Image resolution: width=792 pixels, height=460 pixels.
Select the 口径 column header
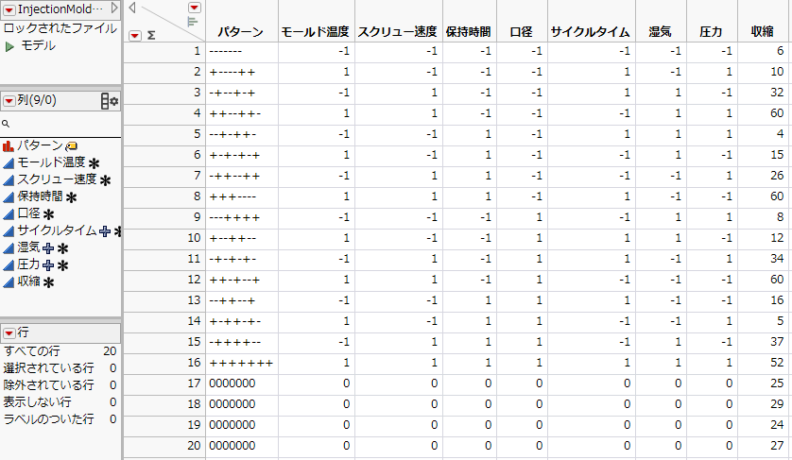click(522, 32)
